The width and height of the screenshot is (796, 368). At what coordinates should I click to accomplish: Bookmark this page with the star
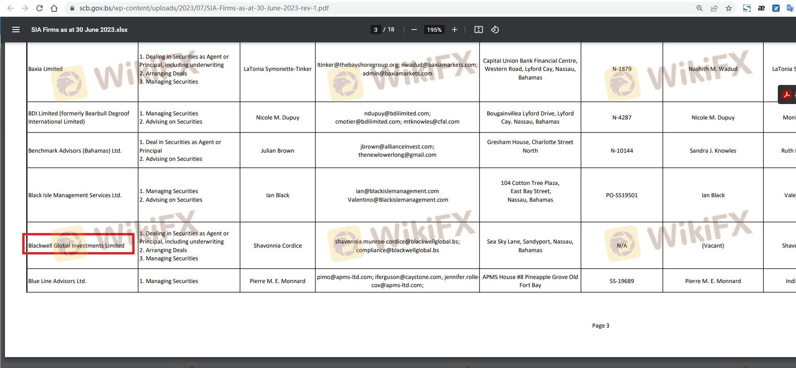(729, 8)
